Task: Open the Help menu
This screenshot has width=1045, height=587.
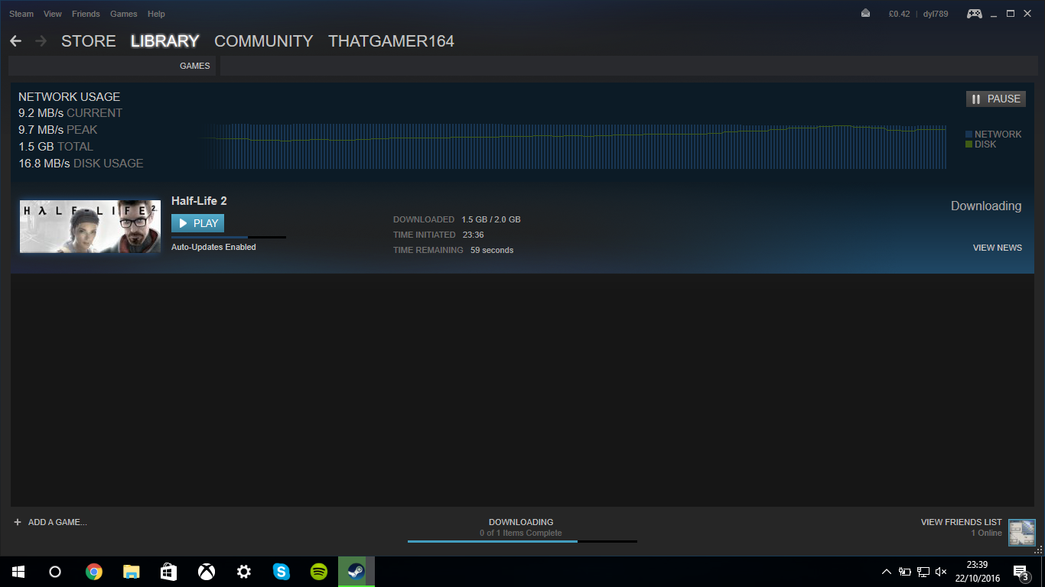Action: click(x=156, y=14)
